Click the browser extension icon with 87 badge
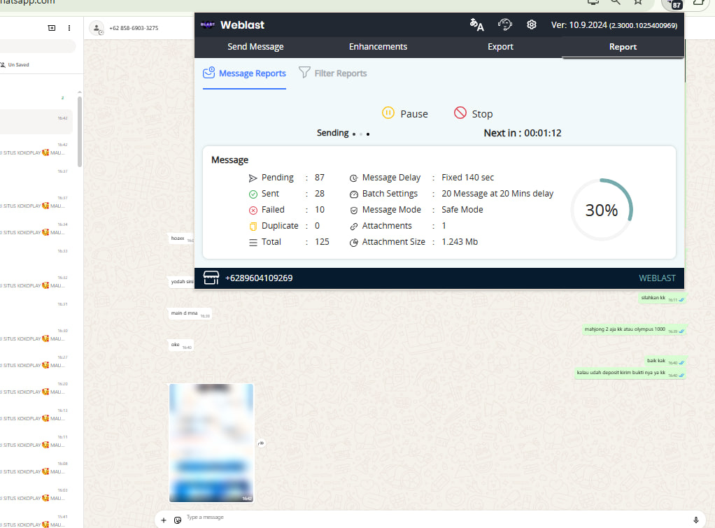The height and width of the screenshot is (528, 715). coord(673,3)
